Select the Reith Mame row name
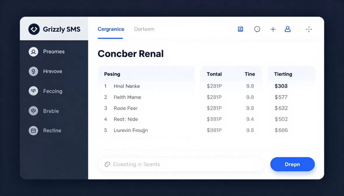This screenshot has height=196, width=344. pos(128,97)
